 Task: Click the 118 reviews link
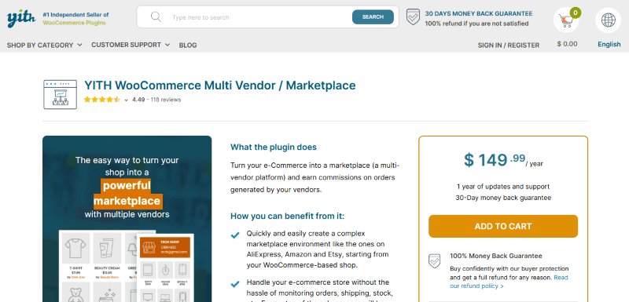tap(166, 100)
